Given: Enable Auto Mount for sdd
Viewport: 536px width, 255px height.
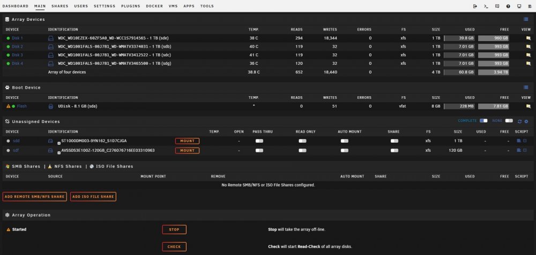Looking at the screenshot, I should coord(345,141).
